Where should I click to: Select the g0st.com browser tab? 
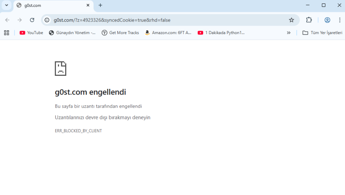(x=53, y=5)
